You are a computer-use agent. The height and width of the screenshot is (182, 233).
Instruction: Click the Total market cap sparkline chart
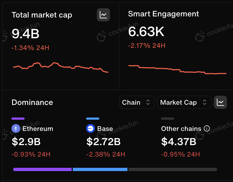[61, 67]
